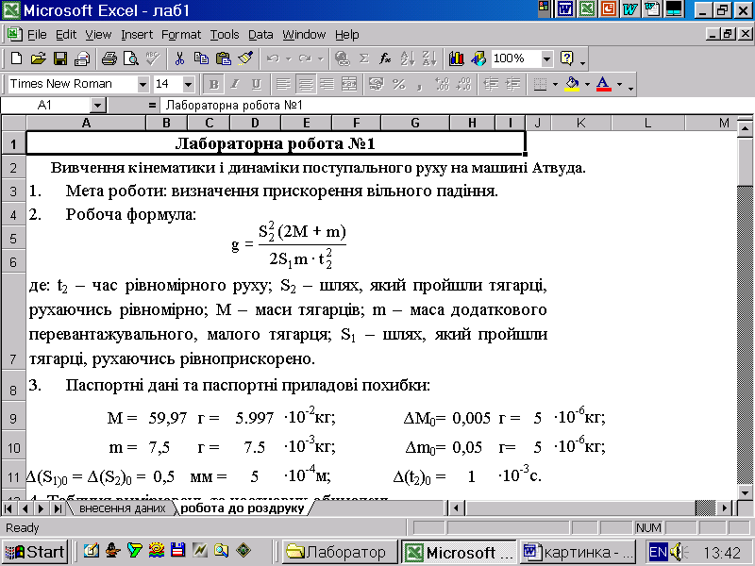
Task: Select column header G
Action: click(414, 124)
